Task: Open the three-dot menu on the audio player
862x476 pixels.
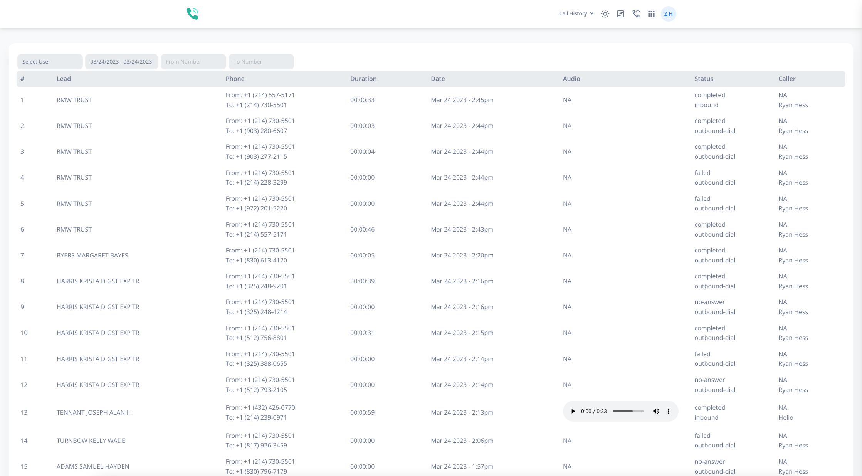Action: click(669, 411)
